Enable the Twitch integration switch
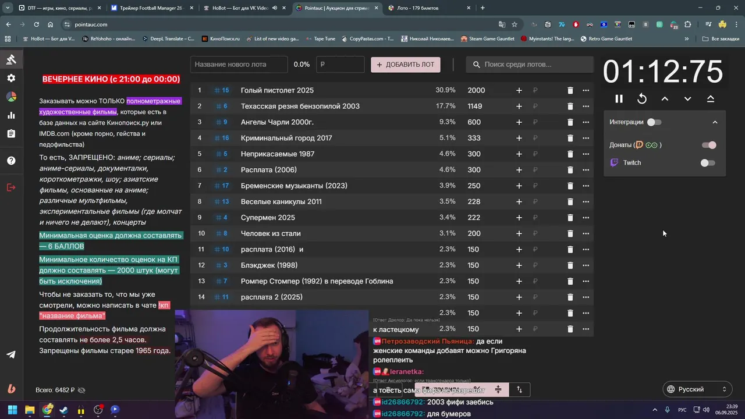The width and height of the screenshot is (745, 419). coord(708,163)
